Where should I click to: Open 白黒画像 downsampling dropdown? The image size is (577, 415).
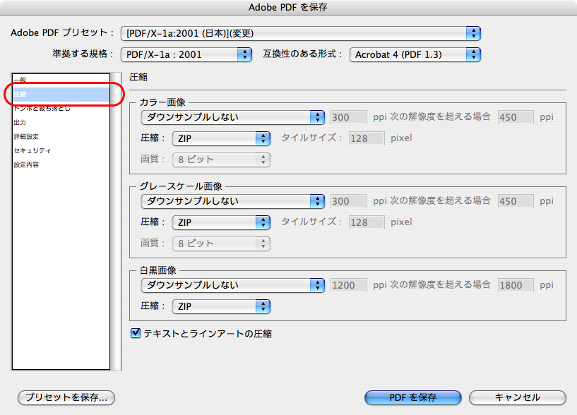[x=232, y=285]
